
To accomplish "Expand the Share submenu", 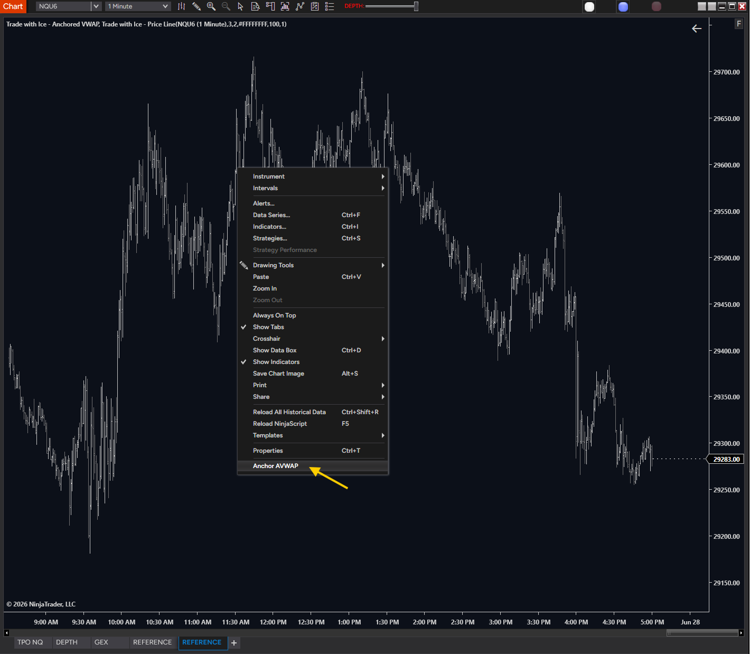I will pyautogui.click(x=313, y=397).
